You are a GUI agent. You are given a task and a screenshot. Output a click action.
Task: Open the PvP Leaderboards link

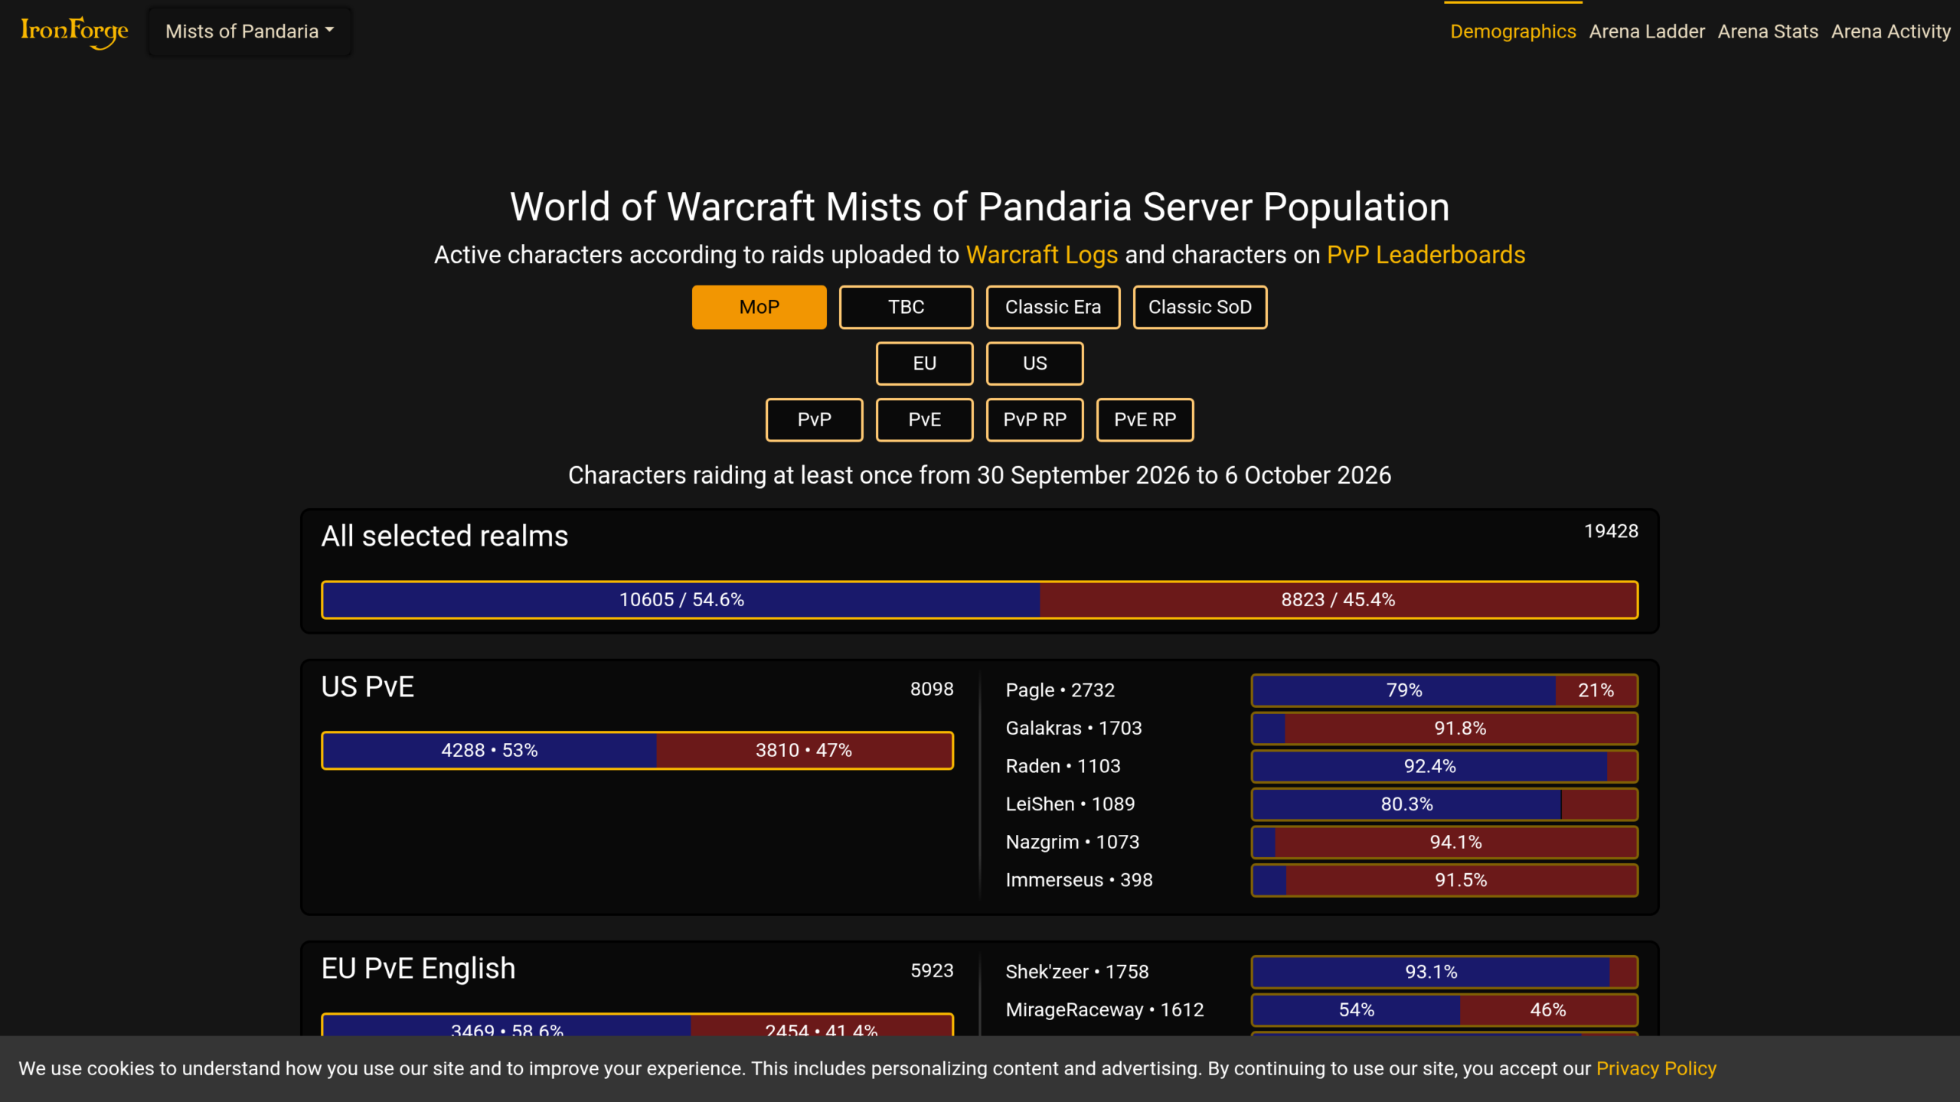click(x=1426, y=255)
